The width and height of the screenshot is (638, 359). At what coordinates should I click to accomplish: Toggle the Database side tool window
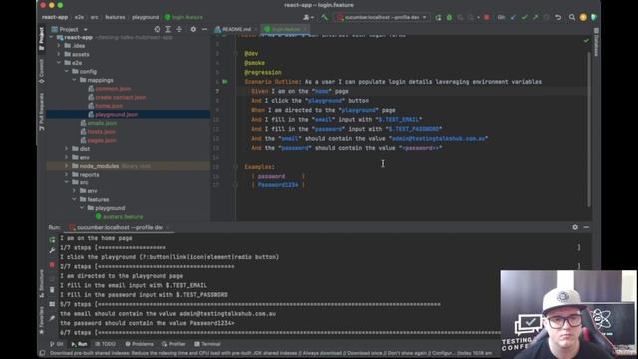click(x=596, y=42)
